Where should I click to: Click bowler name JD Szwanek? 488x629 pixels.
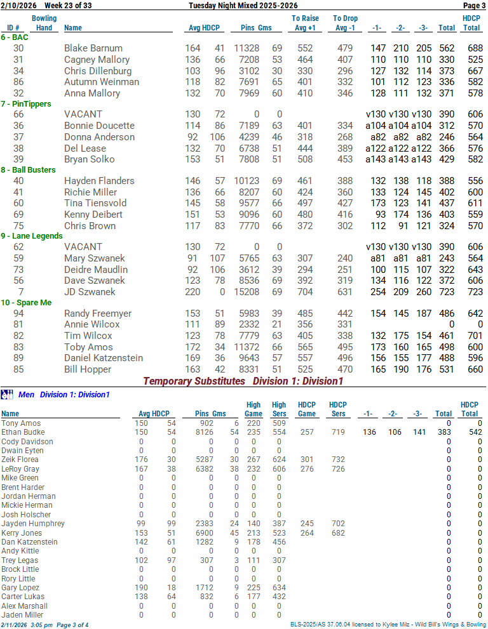click(90, 291)
